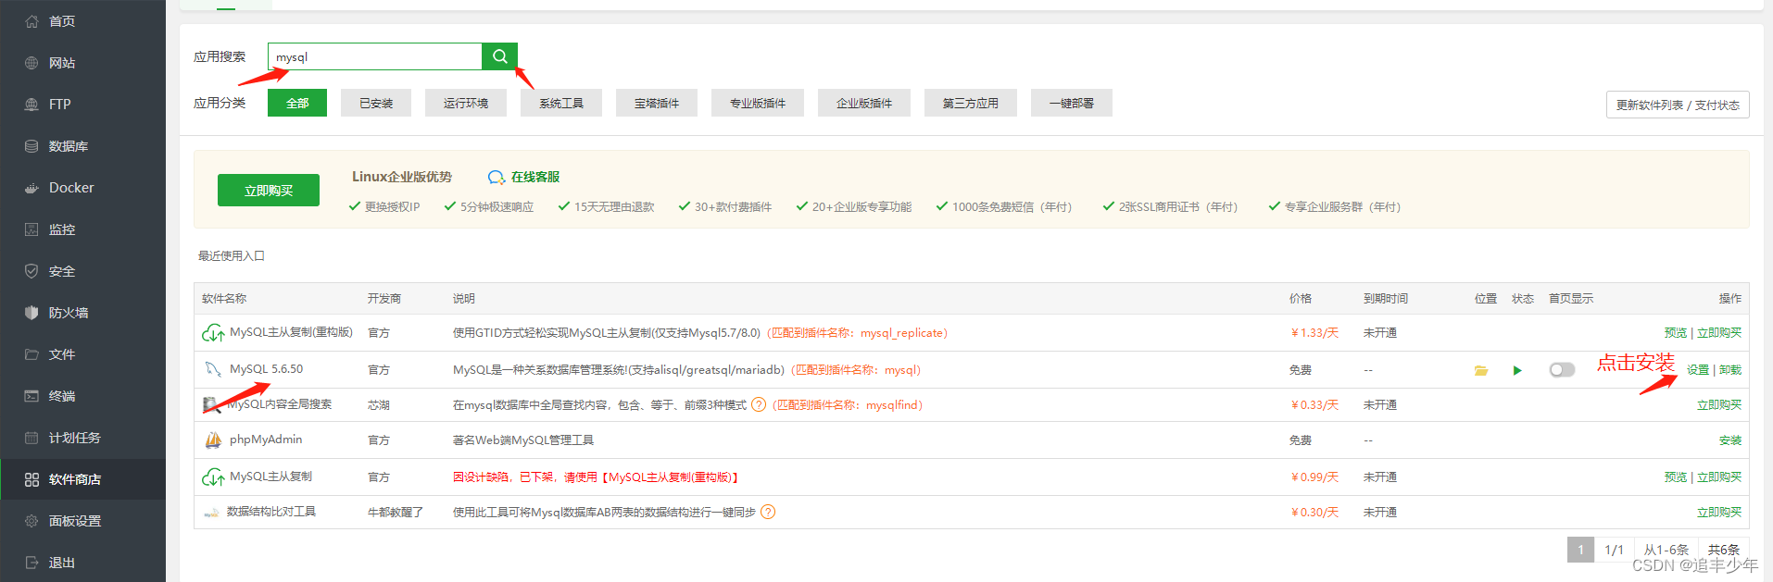The height and width of the screenshot is (582, 1773).
Task: Click the 监控 monitor icon
Action: [31, 229]
